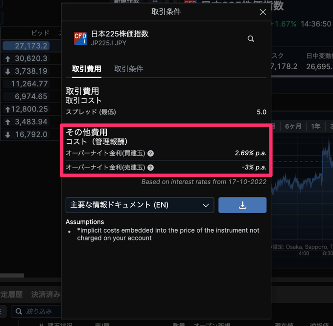Expand the 主要な情報ドキュメント (EN) dropdown
Viewport: 333px width, 326px height.
coord(140,205)
